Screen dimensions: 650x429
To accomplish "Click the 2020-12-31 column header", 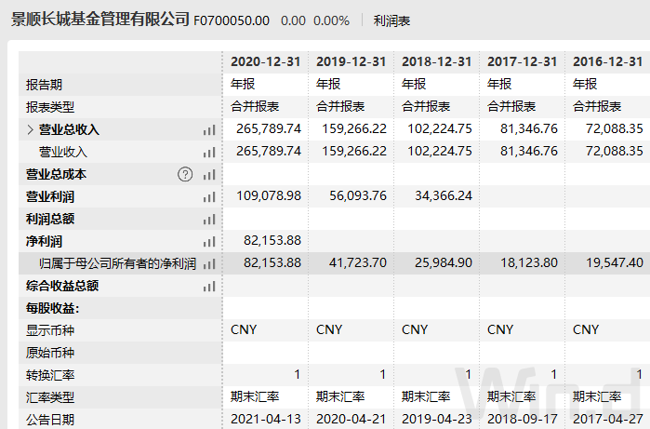I will [x=266, y=61].
